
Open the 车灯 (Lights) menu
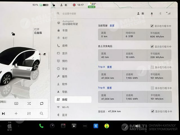point(62,38)
